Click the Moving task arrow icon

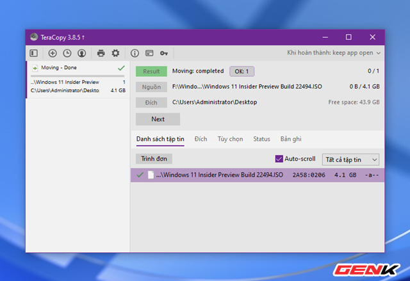pos(35,68)
